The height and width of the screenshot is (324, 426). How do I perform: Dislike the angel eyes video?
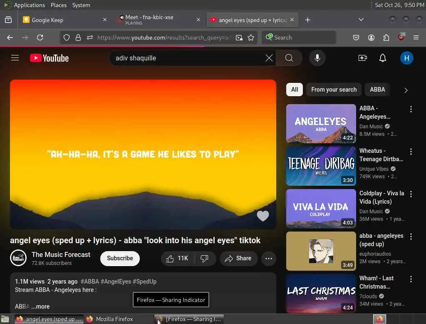(x=205, y=259)
